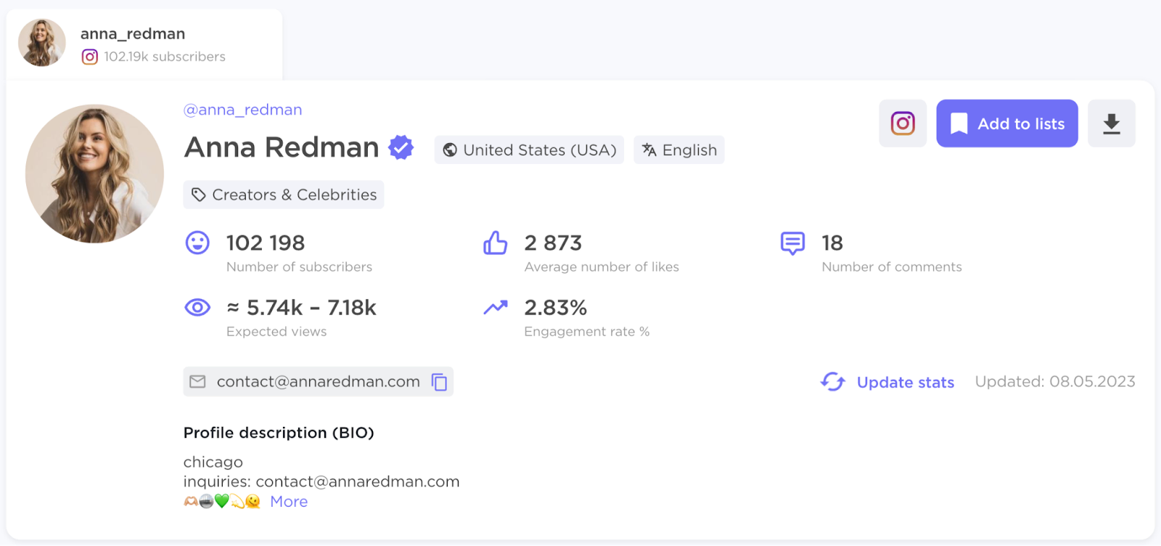This screenshot has width=1161, height=546.
Task: Click the comment bubble icon
Action: point(792,243)
